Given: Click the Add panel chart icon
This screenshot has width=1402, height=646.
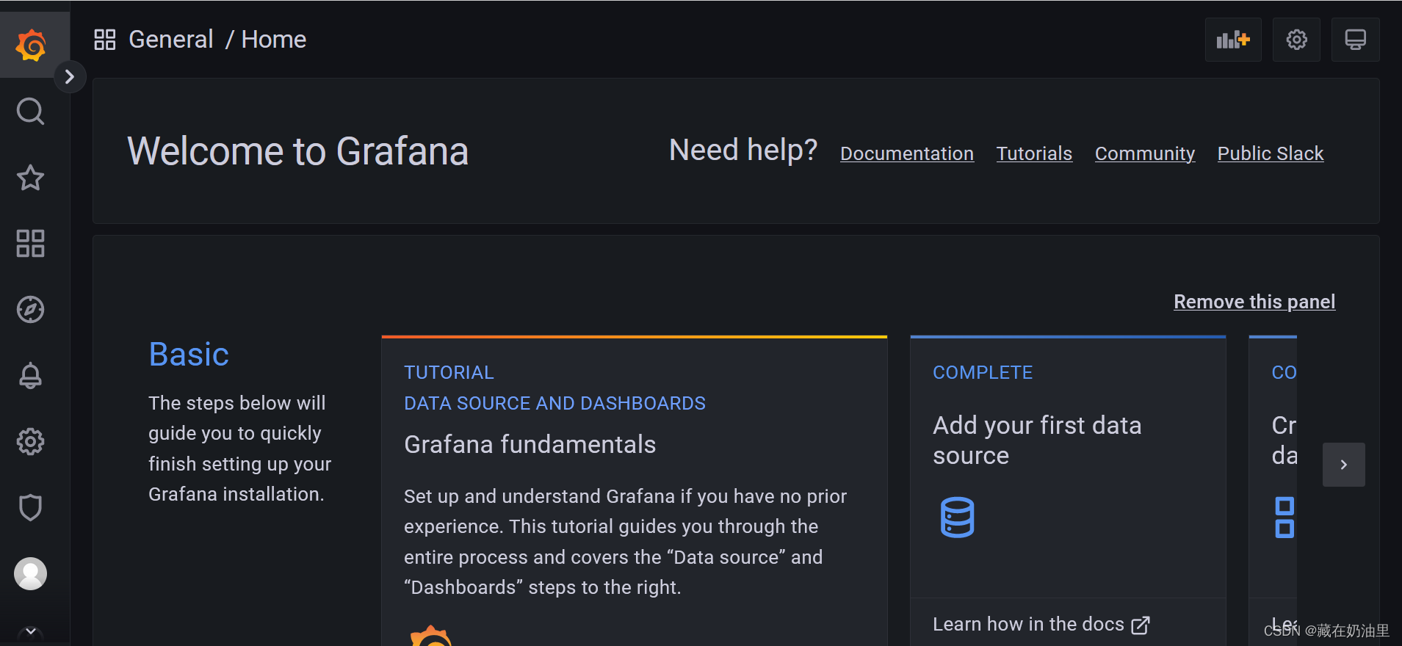Looking at the screenshot, I should pos(1233,40).
